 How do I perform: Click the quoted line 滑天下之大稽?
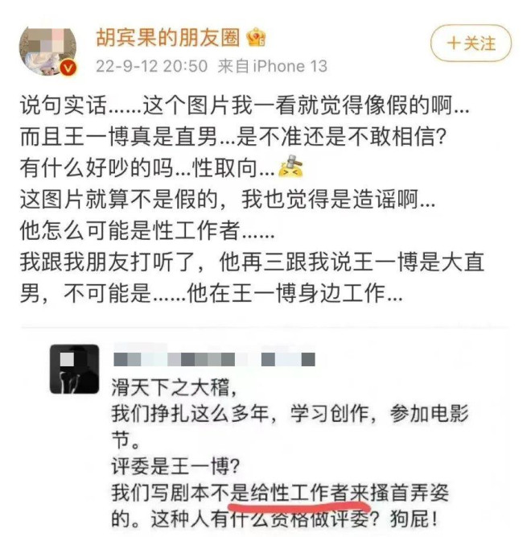tap(174, 388)
